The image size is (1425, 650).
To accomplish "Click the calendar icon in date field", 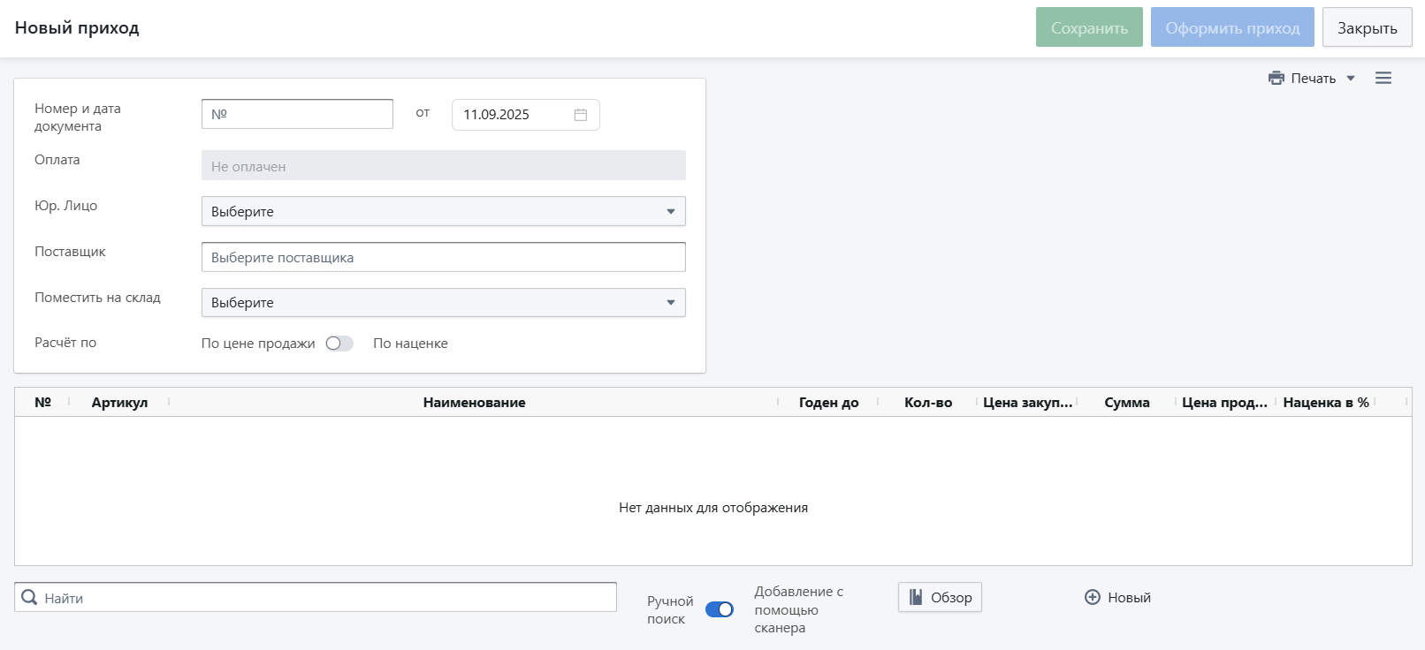I will tap(581, 115).
